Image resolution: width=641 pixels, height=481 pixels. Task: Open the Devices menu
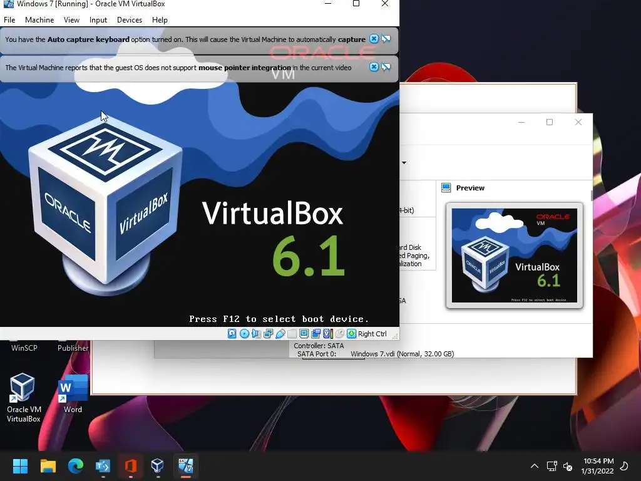[x=130, y=19]
